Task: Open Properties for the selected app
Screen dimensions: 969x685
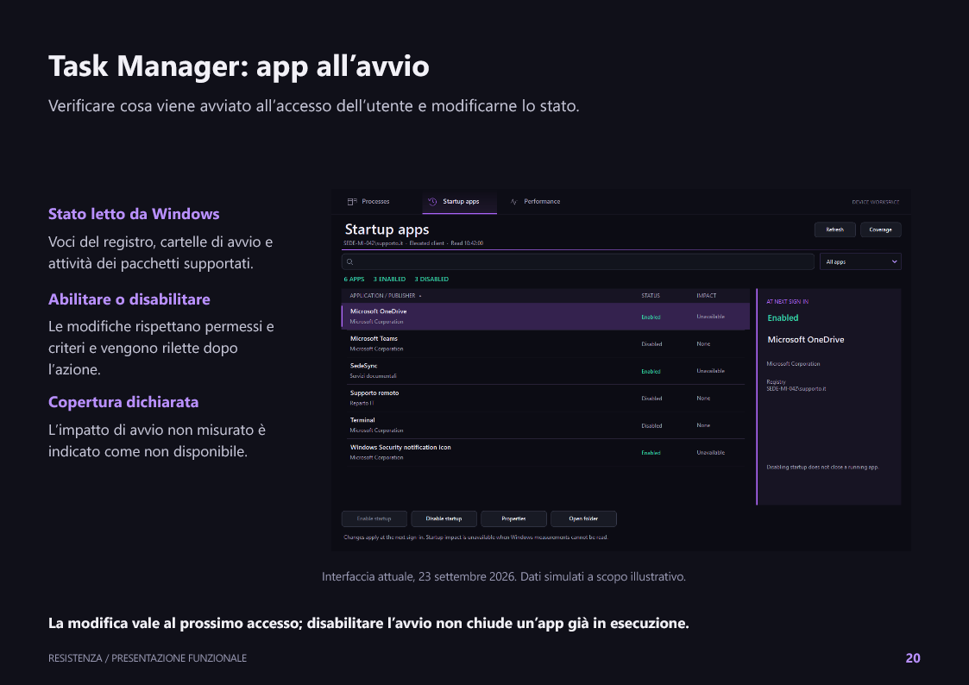Action: (x=513, y=518)
